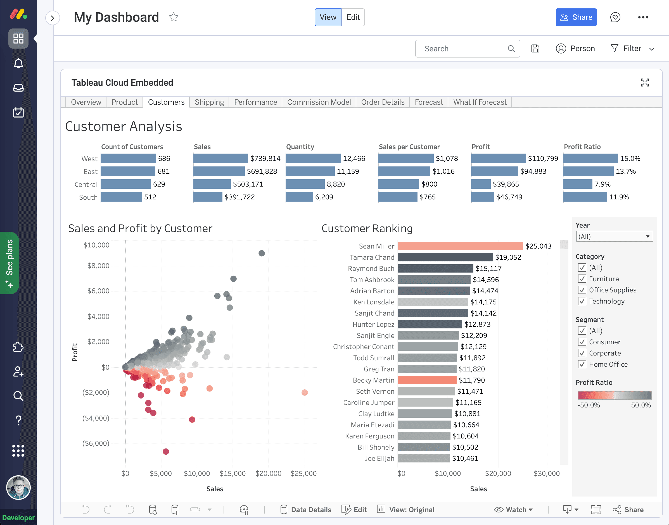Switch to the Overview tab

point(86,102)
